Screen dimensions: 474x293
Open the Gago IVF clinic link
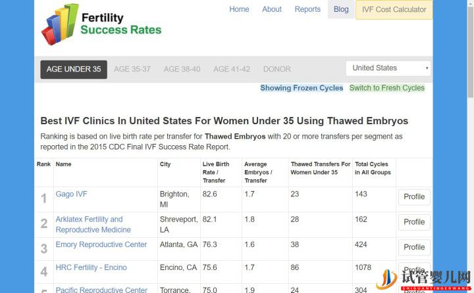pyautogui.click(x=71, y=194)
